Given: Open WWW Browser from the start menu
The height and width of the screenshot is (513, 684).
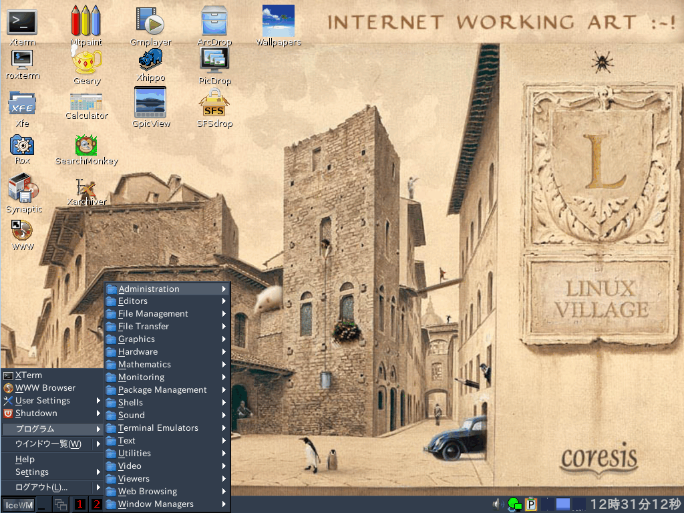Looking at the screenshot, I should (x=52, y=388).
